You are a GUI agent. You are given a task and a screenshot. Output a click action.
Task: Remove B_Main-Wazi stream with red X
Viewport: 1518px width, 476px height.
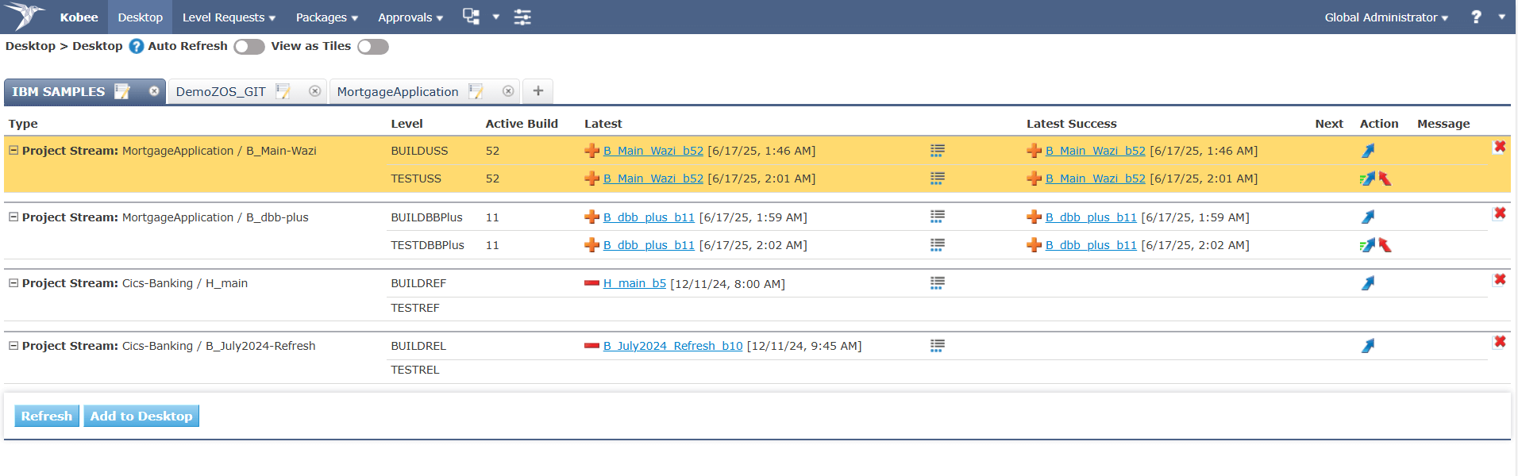point(1500,146)
